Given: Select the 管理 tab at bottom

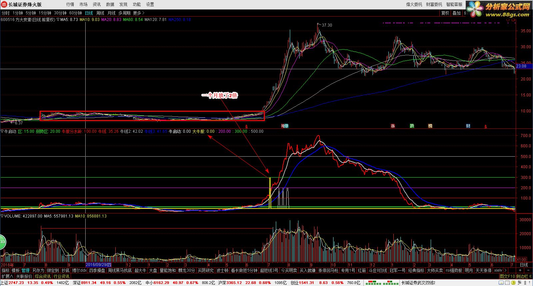Looking at the screenshot, I should point(26,270).
